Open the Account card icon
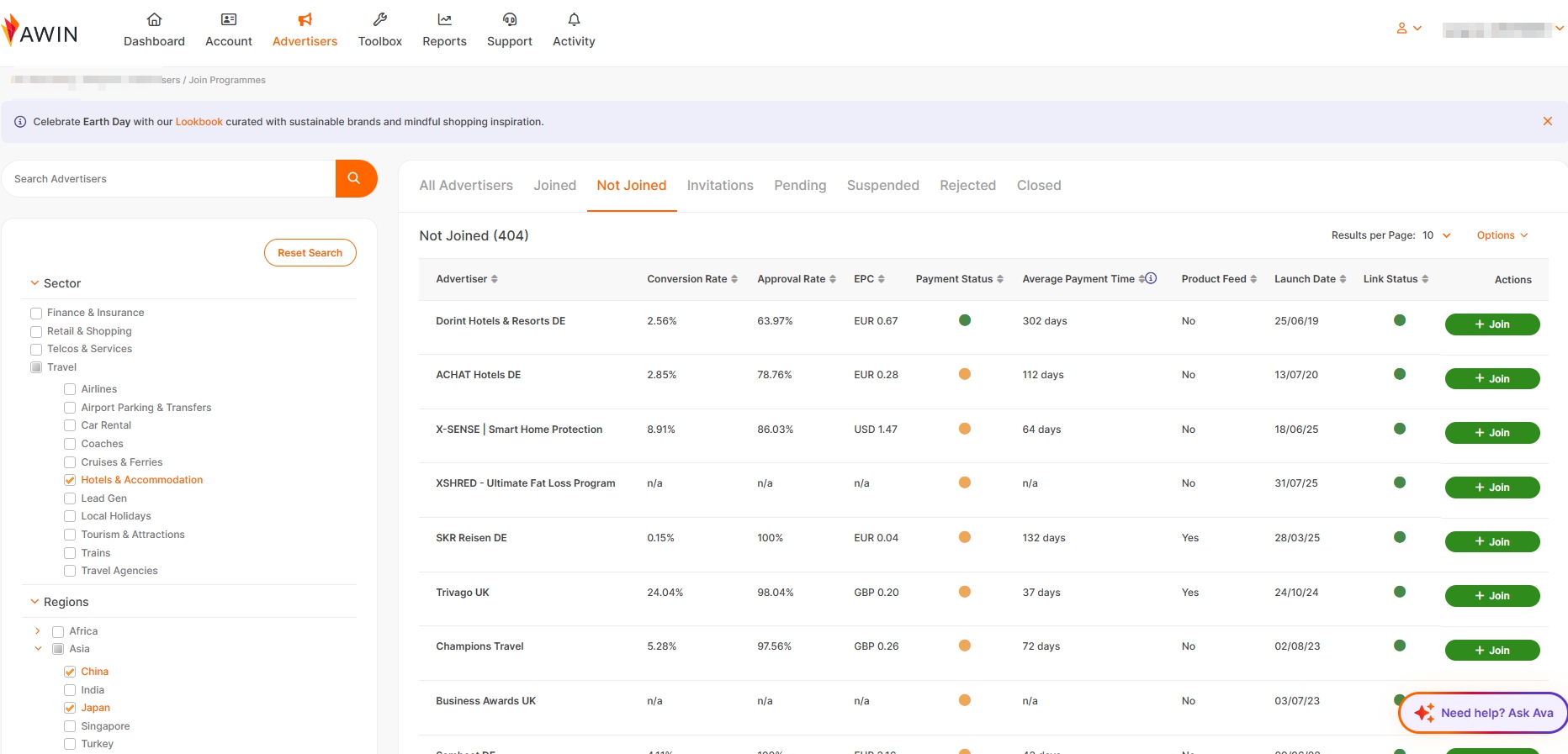This screenshot has height=754, width=1568. tap(229, 19)
